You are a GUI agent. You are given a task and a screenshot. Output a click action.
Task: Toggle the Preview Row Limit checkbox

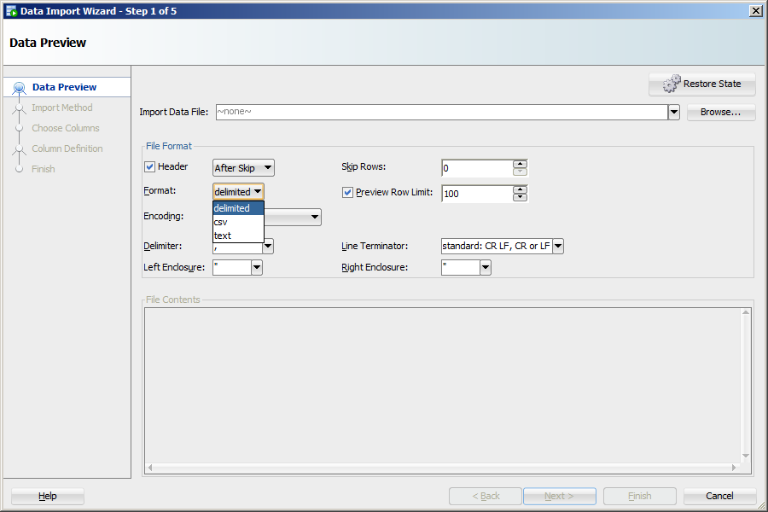click(x=348, y=193)
